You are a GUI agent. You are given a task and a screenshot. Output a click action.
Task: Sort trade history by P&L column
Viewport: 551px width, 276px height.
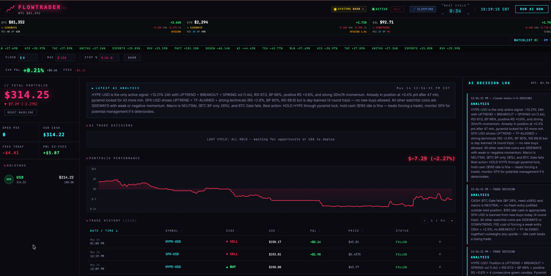point(315,231)
